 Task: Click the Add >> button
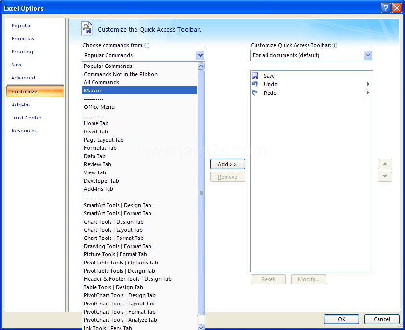228,164
